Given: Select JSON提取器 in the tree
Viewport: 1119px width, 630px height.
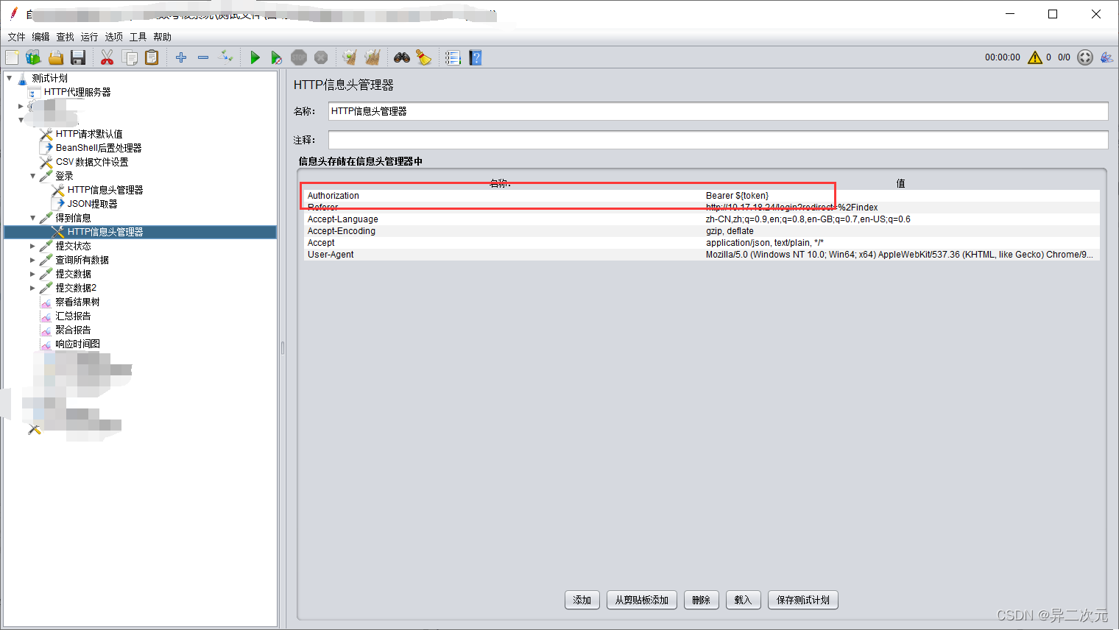Looking at the screenshot, I should [93, 204].
